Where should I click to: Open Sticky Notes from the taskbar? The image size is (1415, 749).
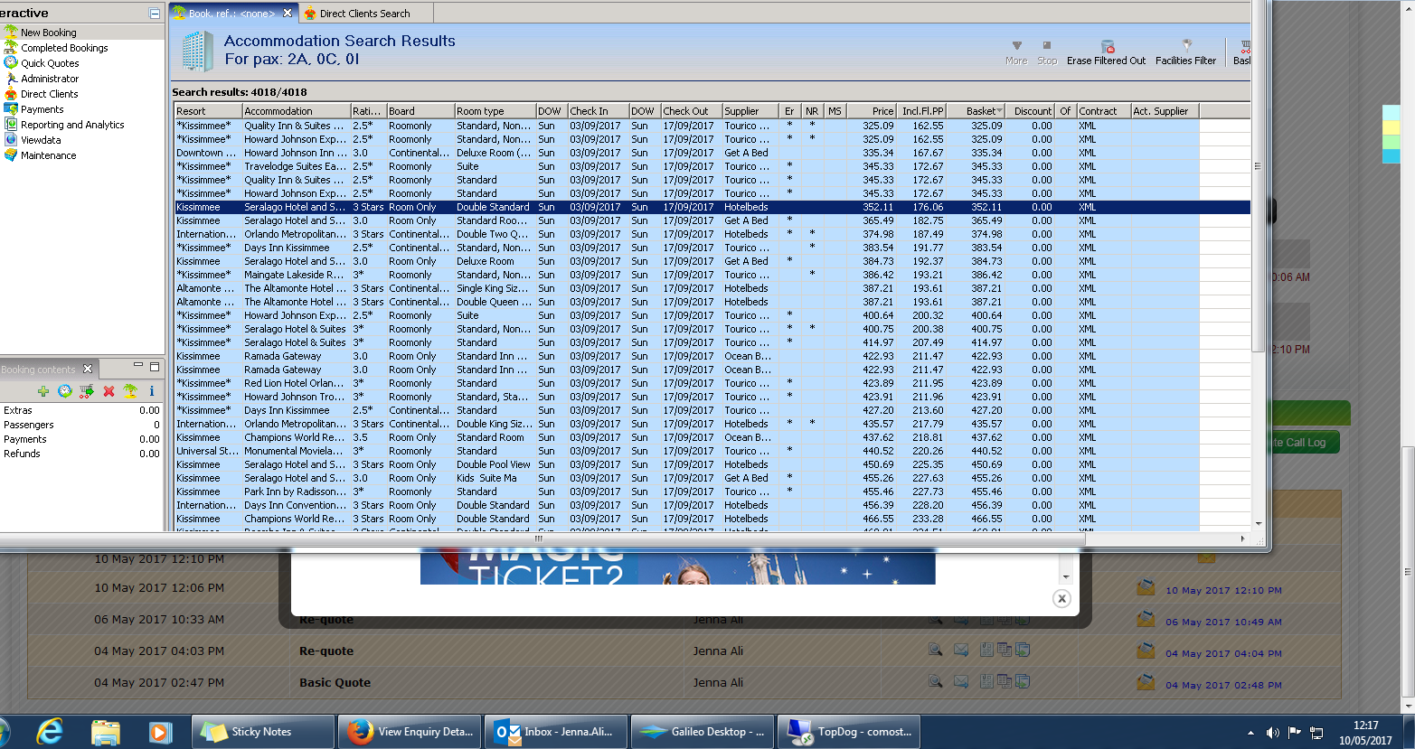click(x=263, y=732)
